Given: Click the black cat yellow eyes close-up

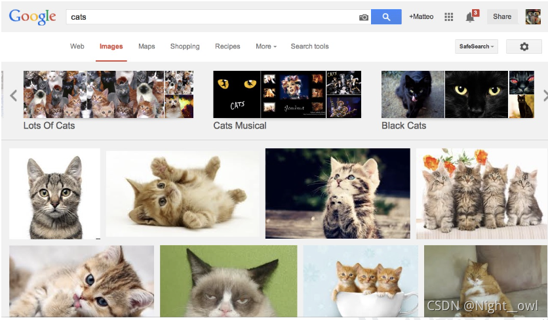Looking at the screenshot, I should (x=477, y=94).
